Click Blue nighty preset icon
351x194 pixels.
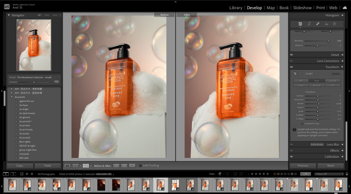pyautogui.click(x=16, y=142)
